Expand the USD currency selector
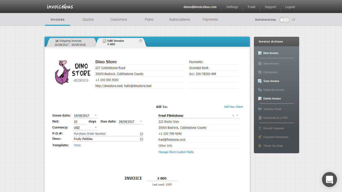The width and height of the screenshot is (342, 192). (95, 127)
